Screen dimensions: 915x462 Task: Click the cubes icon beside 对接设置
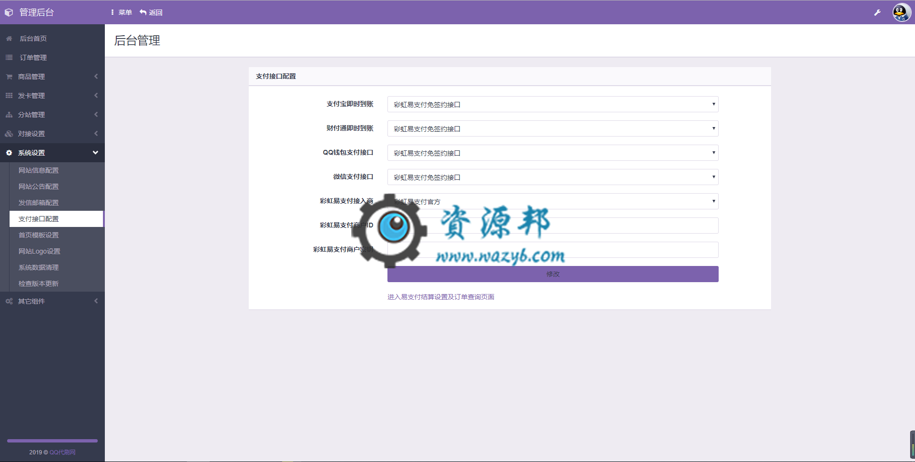(9, 134)
